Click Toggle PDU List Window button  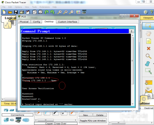[93, 121]
